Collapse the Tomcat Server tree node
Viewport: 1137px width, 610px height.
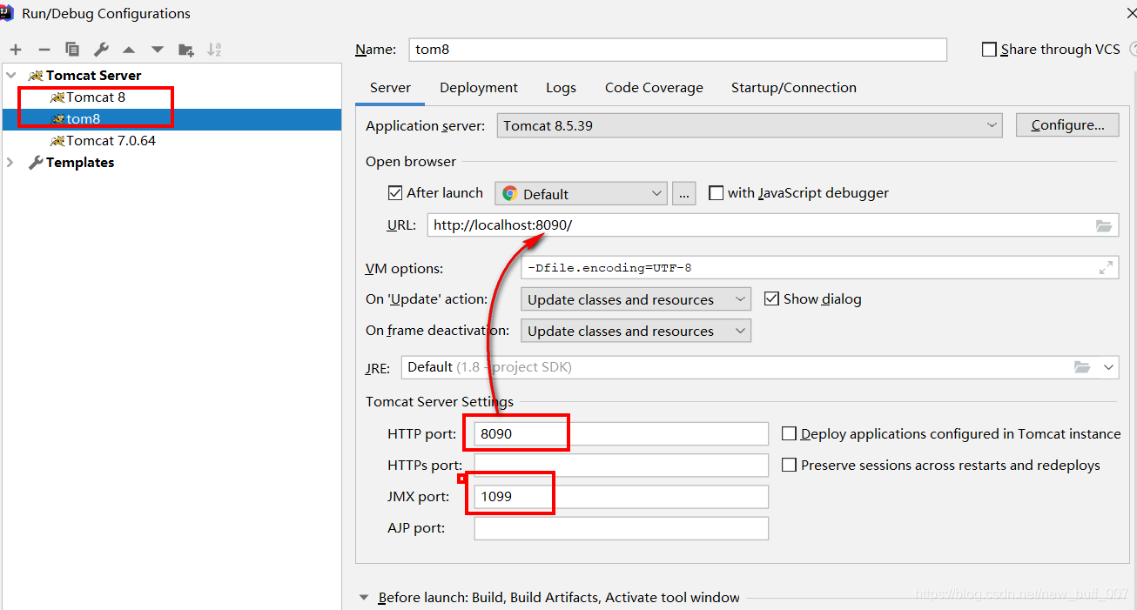pos(11,76)
